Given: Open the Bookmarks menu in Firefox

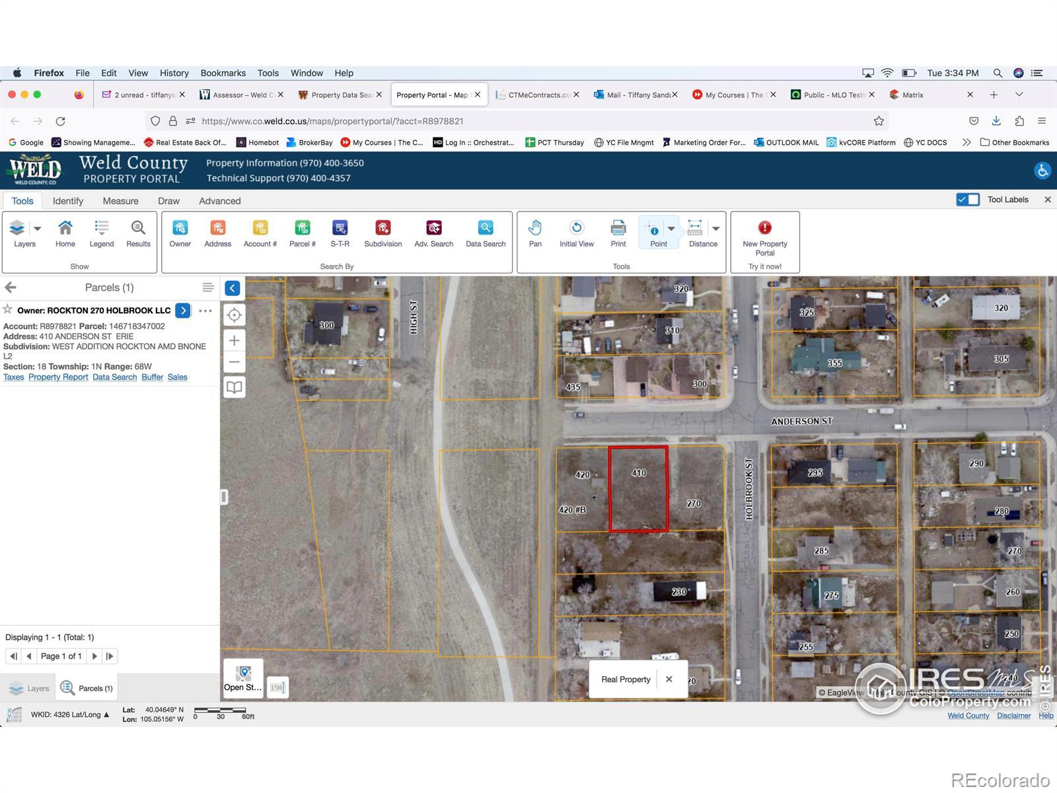Looking at the screenshot, I should [x=223, y=73].
